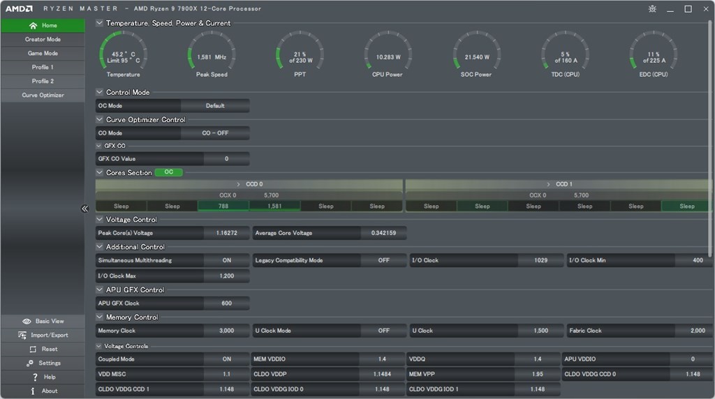Open Settings via the gear icon

(x=30, y=363)
